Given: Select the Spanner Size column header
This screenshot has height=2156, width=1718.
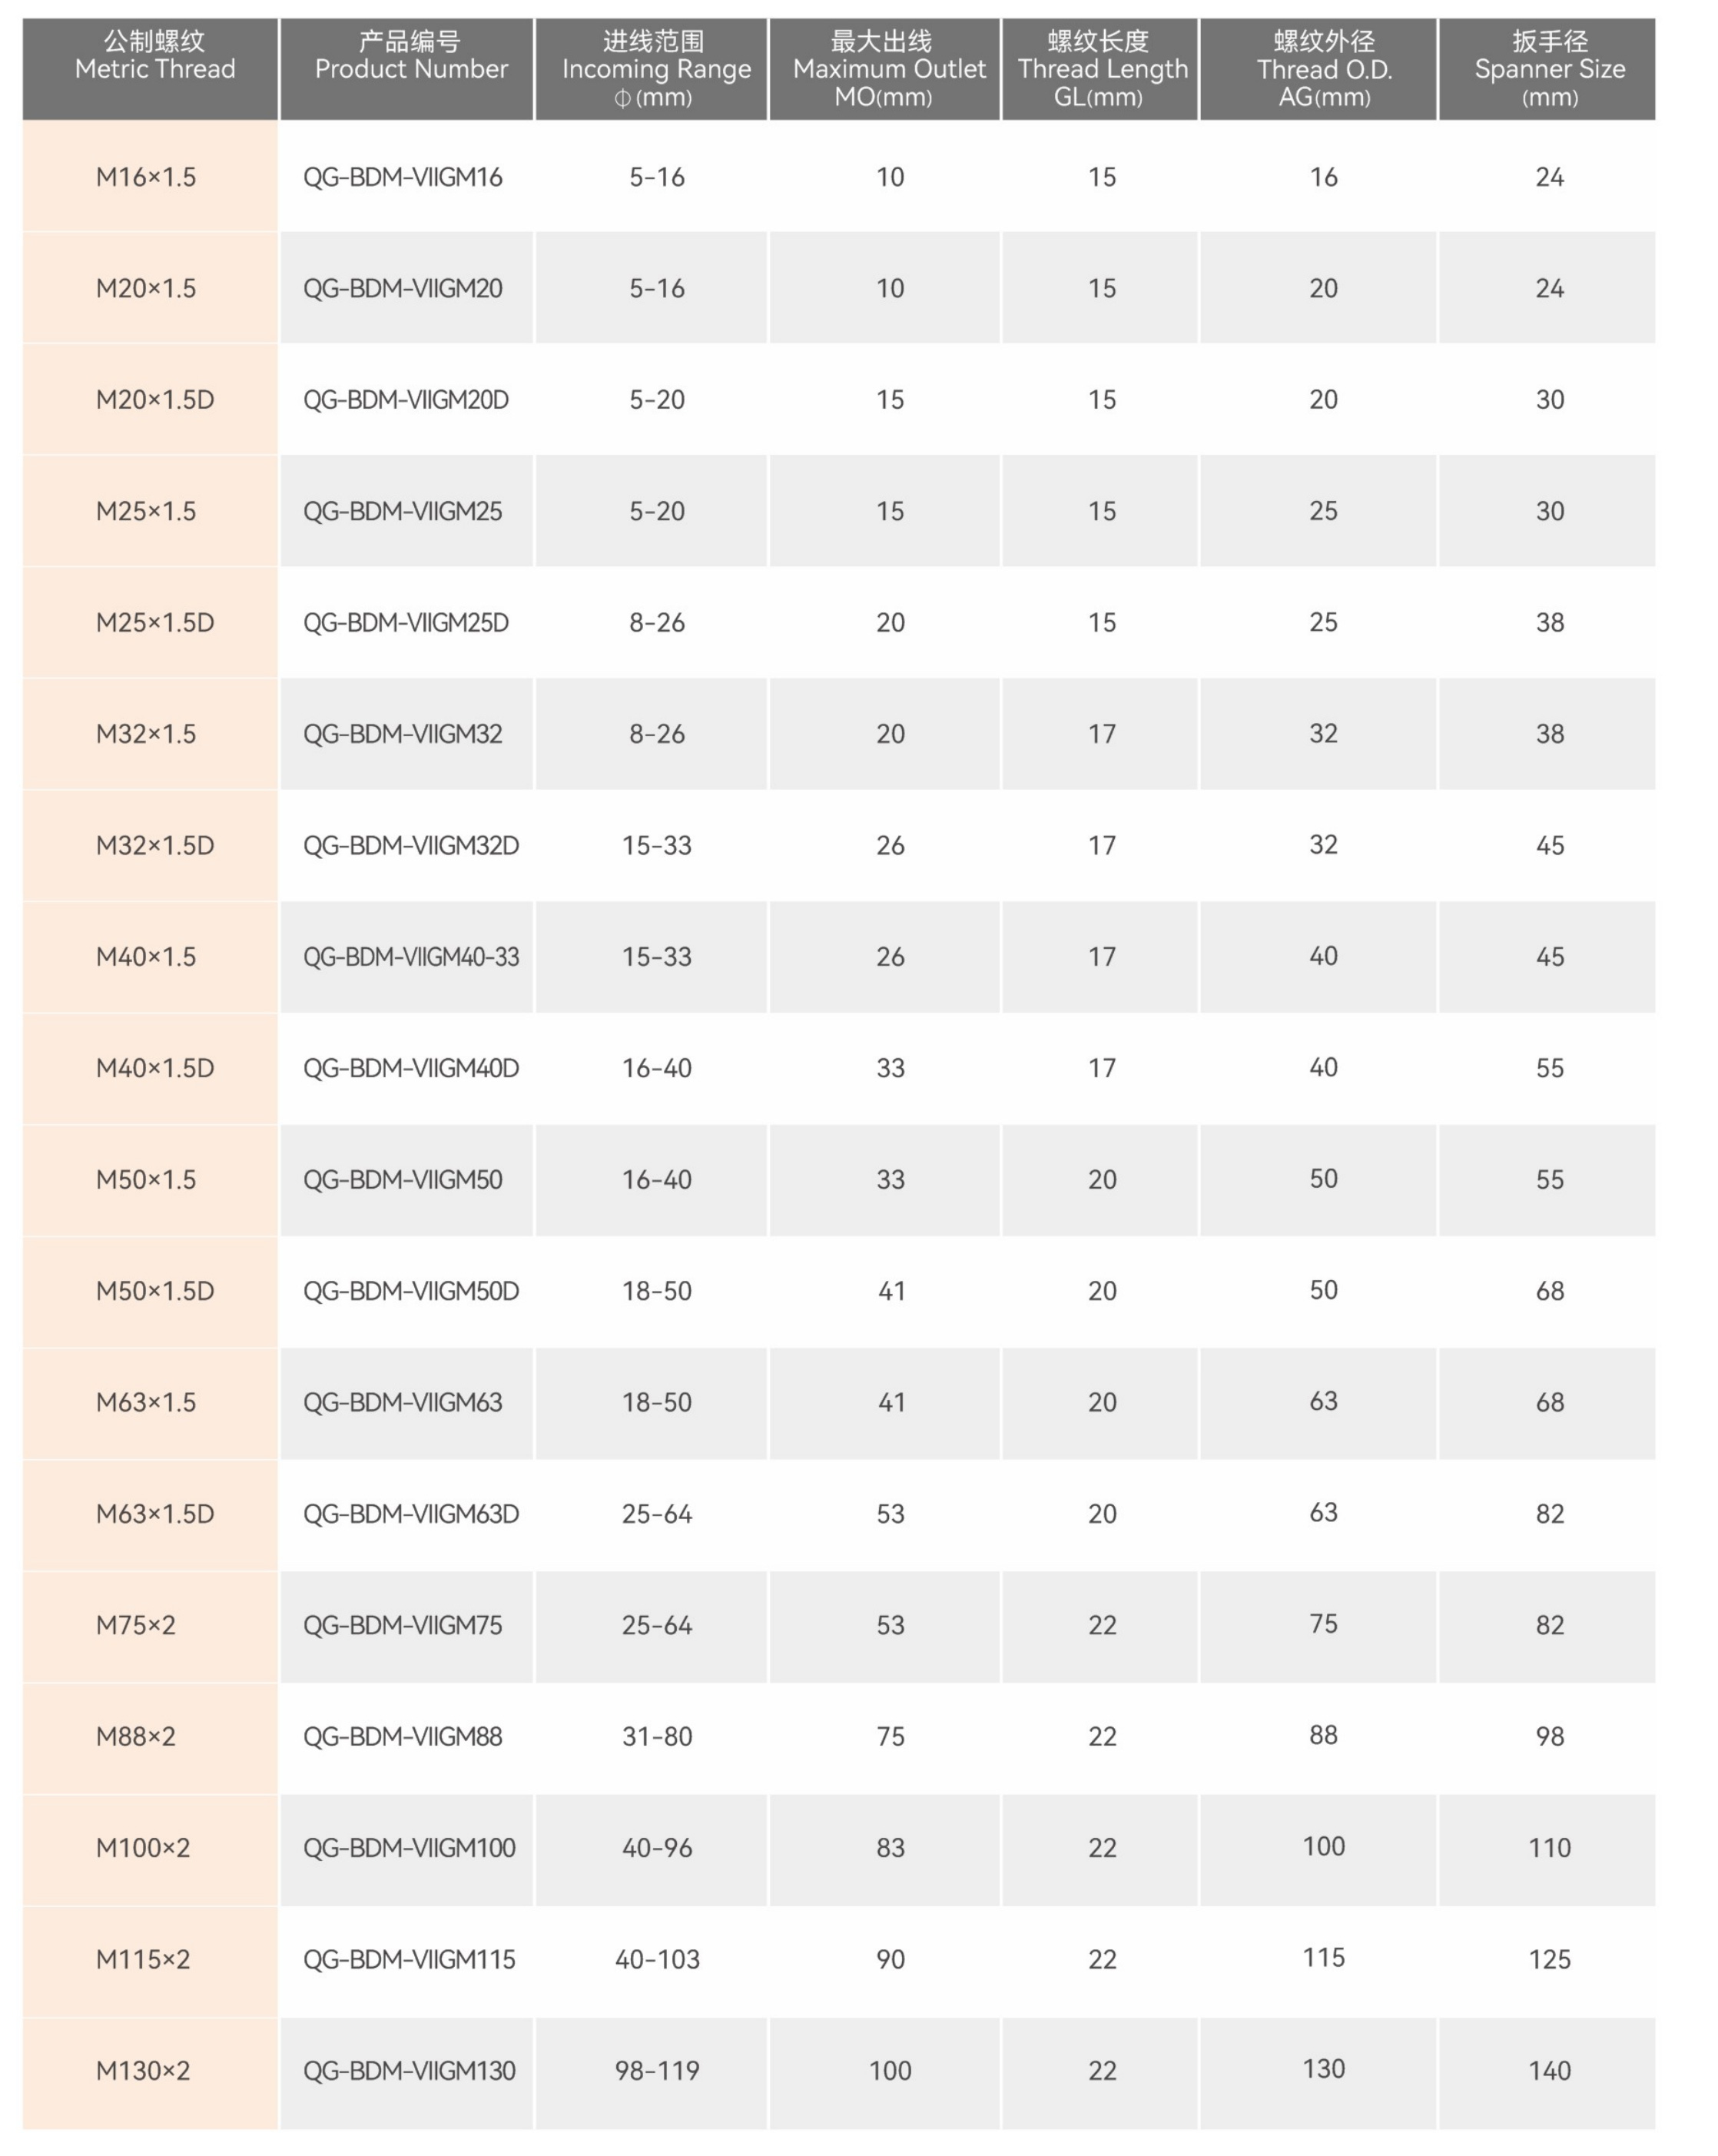Looking at the screenshot, I should tap(1549, 68).
